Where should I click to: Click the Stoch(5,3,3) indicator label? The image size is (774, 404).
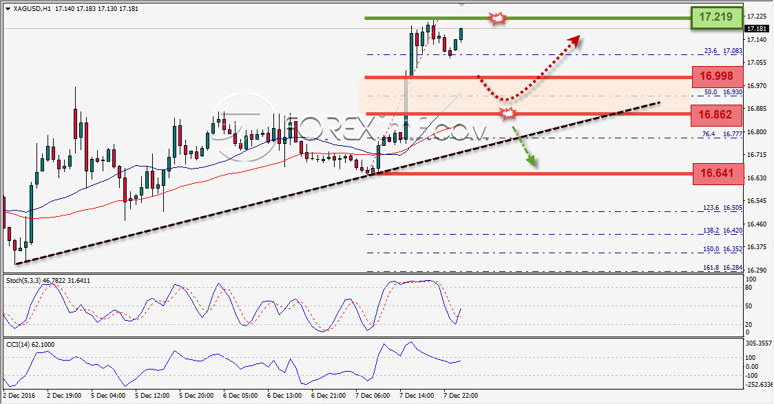point(48,281)
